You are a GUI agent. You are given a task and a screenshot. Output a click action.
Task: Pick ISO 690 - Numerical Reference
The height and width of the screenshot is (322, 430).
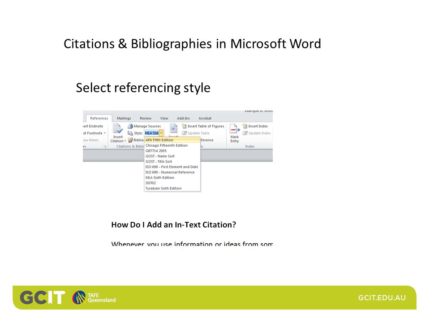coord(172,172)
